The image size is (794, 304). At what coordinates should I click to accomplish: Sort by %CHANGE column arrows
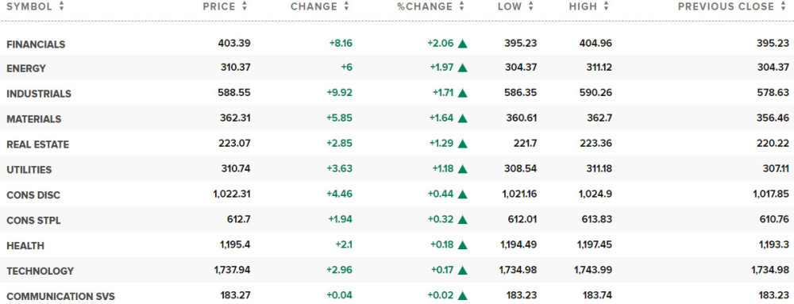[461, 6]
